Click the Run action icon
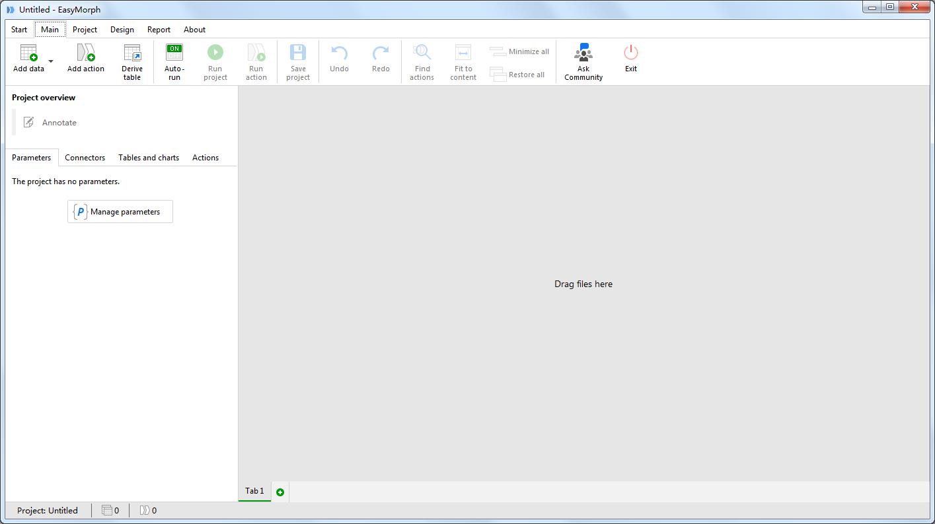The image size is (935, 524). (x=256, y=53)
